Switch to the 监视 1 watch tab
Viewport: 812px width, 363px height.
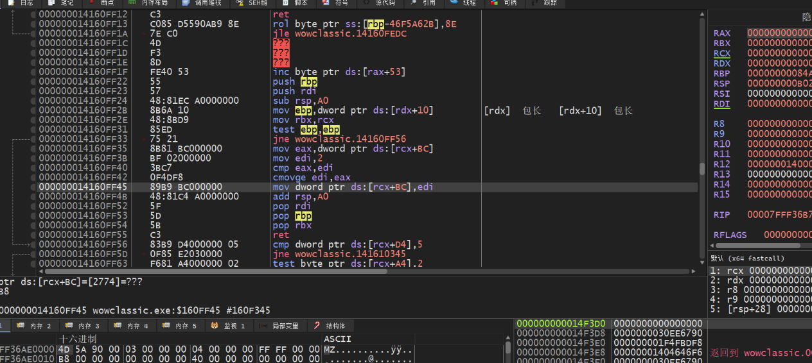[229, 326]
